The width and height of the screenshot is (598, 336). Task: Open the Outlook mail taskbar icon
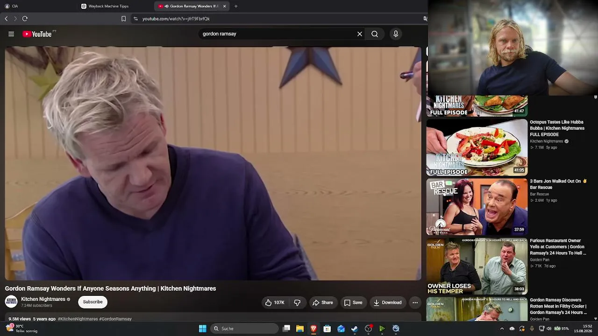[341, 329]
